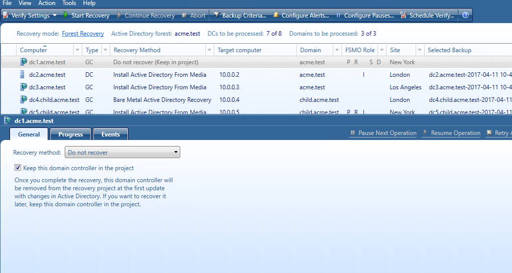Click the Do not recover (Keep in project) cell
Screen dimensions: 512x273
pyautogui.click(x=156, y=62)
